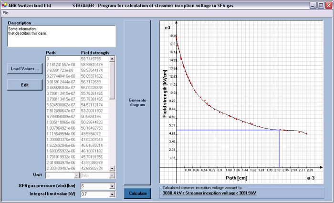This screenshot has height=203, width=334.
Task: Select path cell 1.037964921e-06
Action: 63,128
